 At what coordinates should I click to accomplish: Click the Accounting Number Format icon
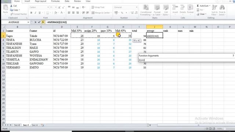pos(116,13)
